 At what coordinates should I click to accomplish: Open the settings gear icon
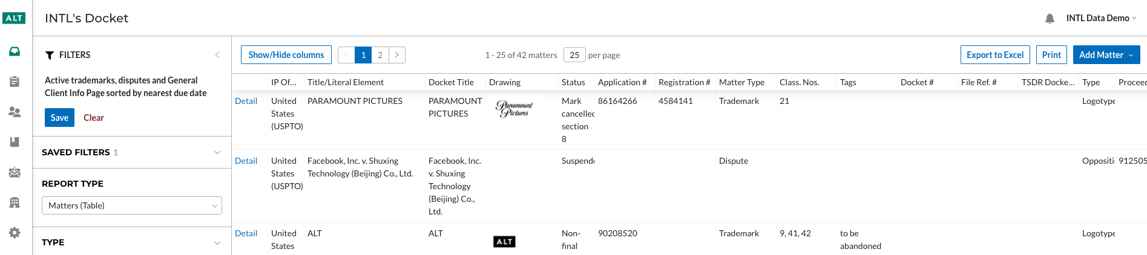coord(15,233)
